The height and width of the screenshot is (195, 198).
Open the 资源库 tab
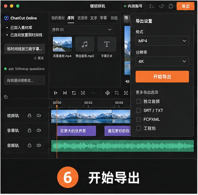click(82, 18)
